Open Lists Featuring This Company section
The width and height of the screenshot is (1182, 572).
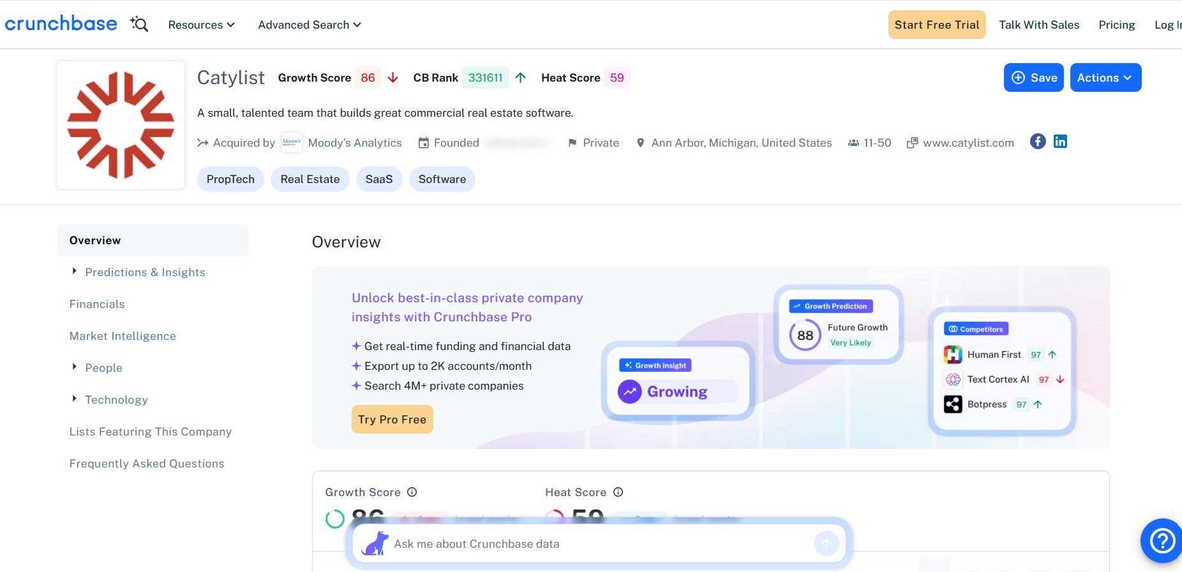coord(151,432)
